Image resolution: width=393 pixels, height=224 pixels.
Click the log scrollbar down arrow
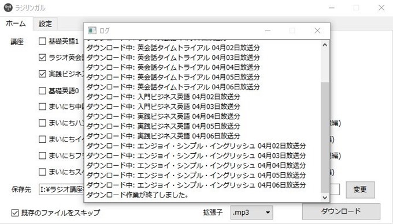325,198
